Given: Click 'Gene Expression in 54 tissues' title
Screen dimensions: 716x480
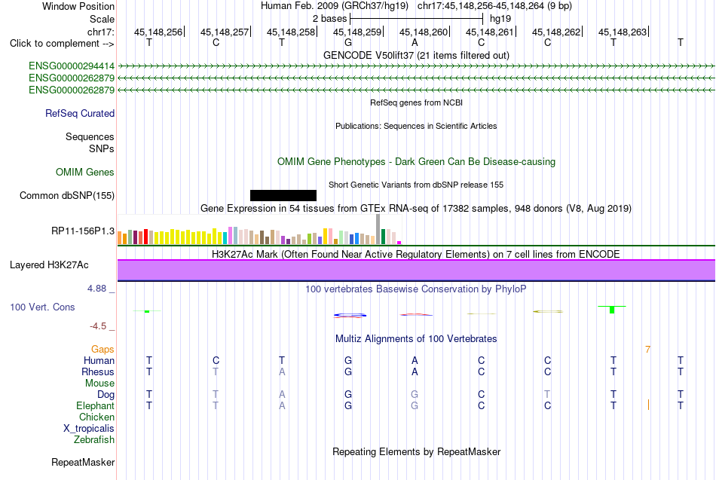Looking at the screenshot, I should click(x=416, y=208).
